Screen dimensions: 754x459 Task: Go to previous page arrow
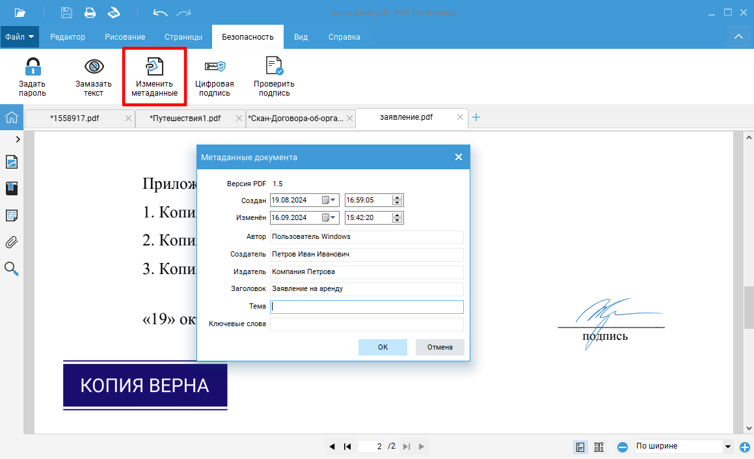332,447
